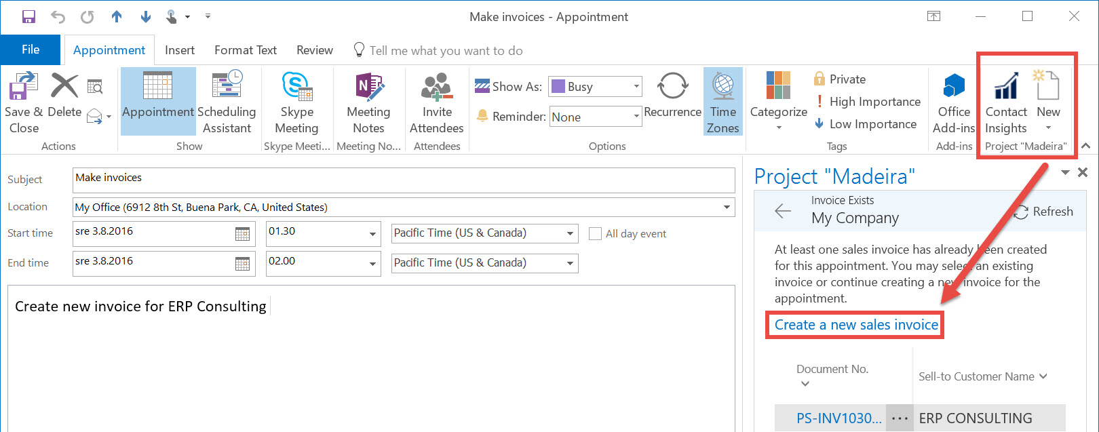The width and height of the screenshot is (1099, 432).
Task: Open the Format Text tab
Action: pyautogui.click(x=245, y=50)
